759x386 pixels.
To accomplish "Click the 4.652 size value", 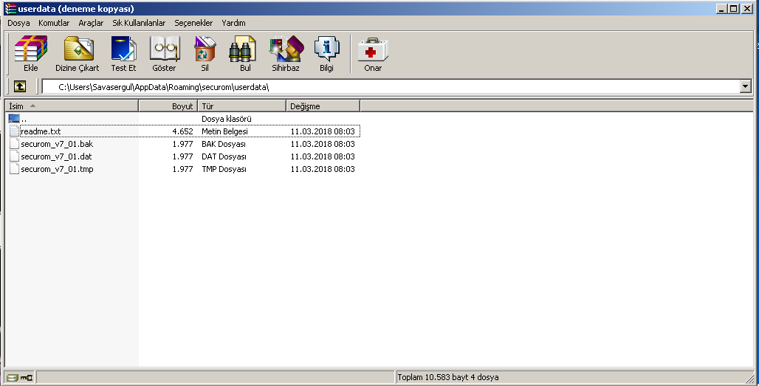I will point(182,131).
